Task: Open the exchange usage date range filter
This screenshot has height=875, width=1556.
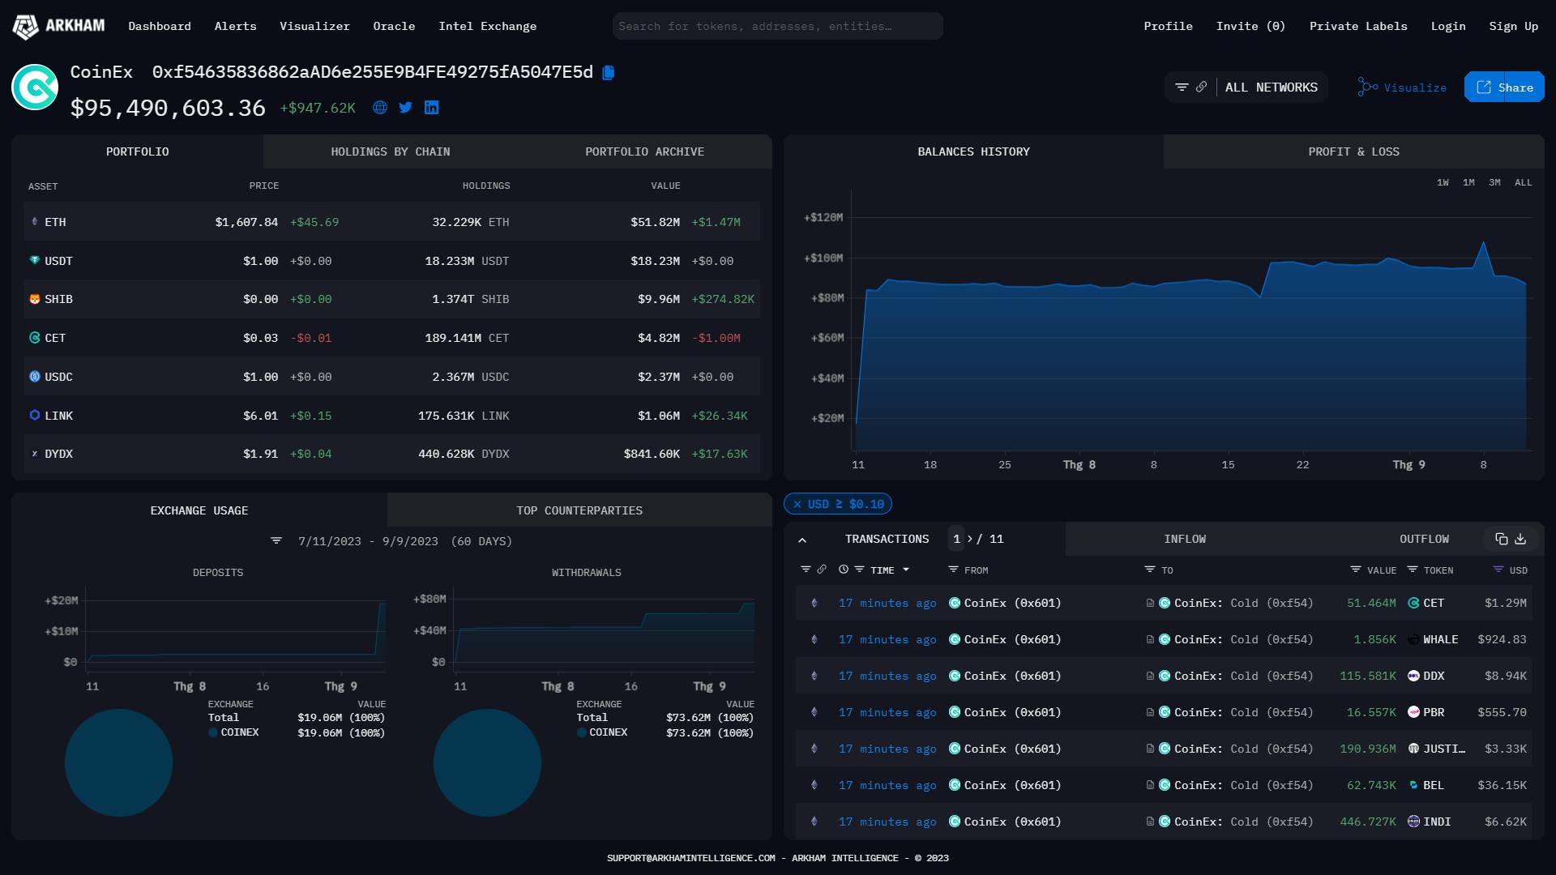Action: (276, 541)
